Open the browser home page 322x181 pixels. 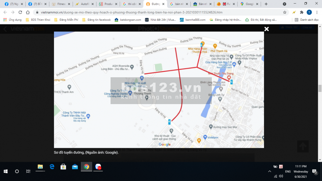point(28,12)
